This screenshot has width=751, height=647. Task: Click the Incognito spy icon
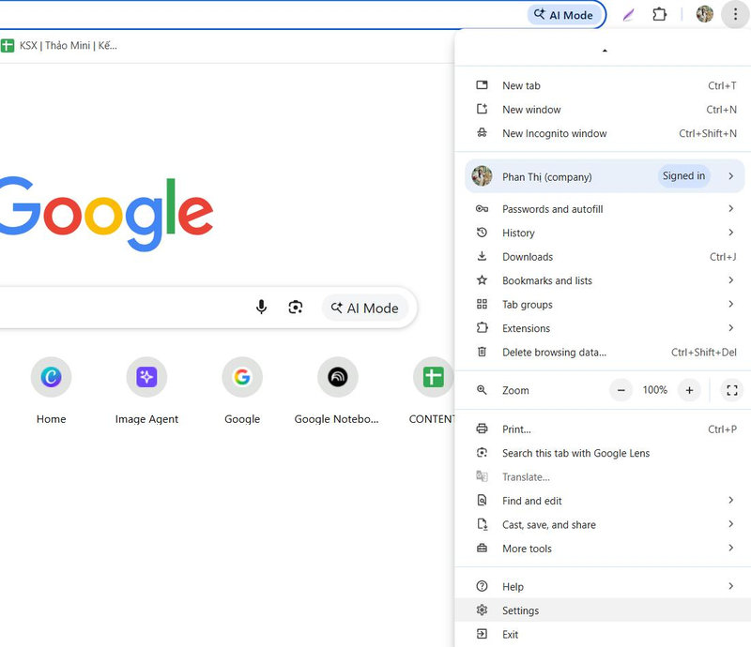[482, 132]
